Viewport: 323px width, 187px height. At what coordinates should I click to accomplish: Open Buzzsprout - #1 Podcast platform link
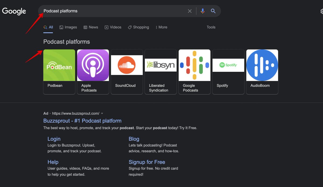82,121
